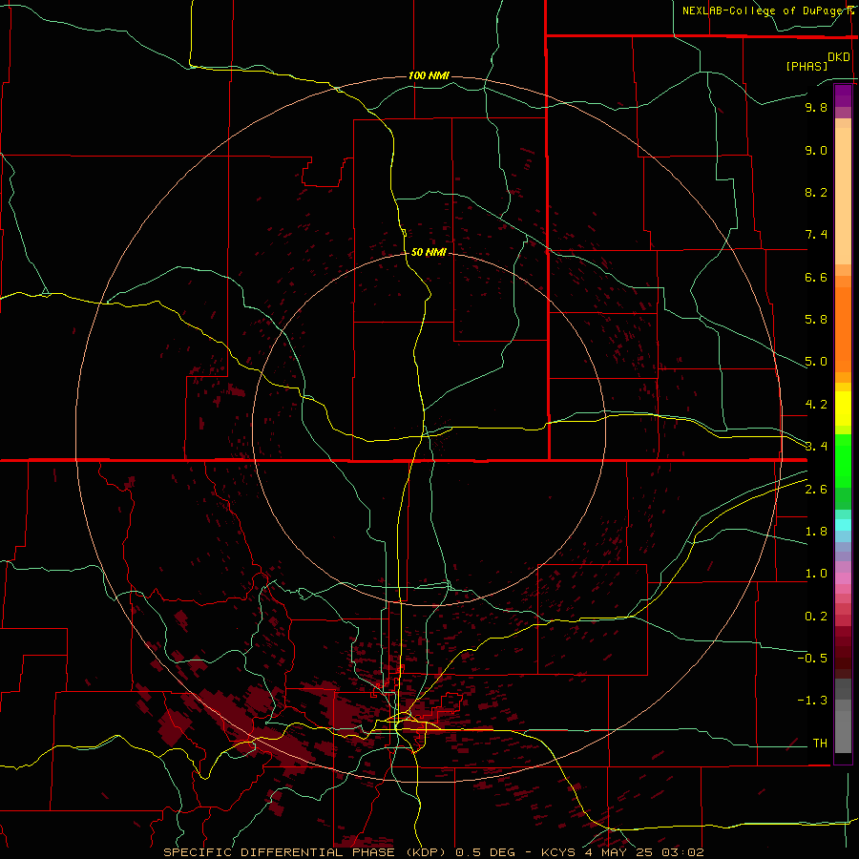Click the 9.0 value on color scale
The height and width of the screenshot is (859, 859).
tap(816, 151)
